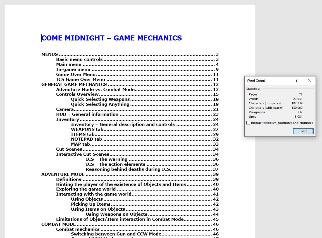
Task: Open ICS Game Over Menu contents link
Action: (x=81, y=80)
